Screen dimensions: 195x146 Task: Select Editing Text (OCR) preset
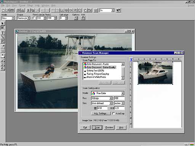coord(94,71)
